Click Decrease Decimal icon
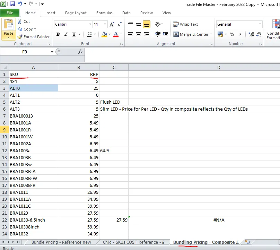280x250 pixels. coord(259,34)
